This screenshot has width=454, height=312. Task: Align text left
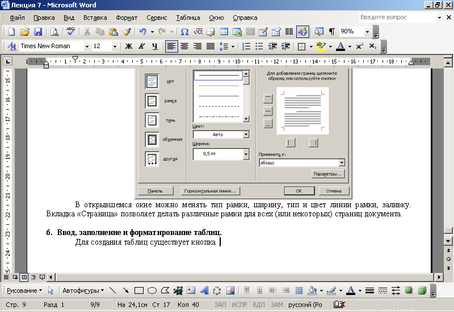tap(171, 46)
